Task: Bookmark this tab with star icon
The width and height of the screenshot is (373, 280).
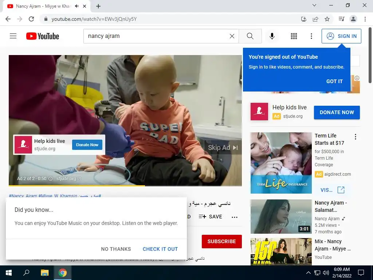Action: (x=327, y=19)
